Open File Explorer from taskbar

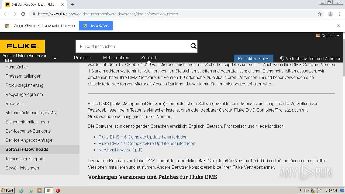[30, 190]
